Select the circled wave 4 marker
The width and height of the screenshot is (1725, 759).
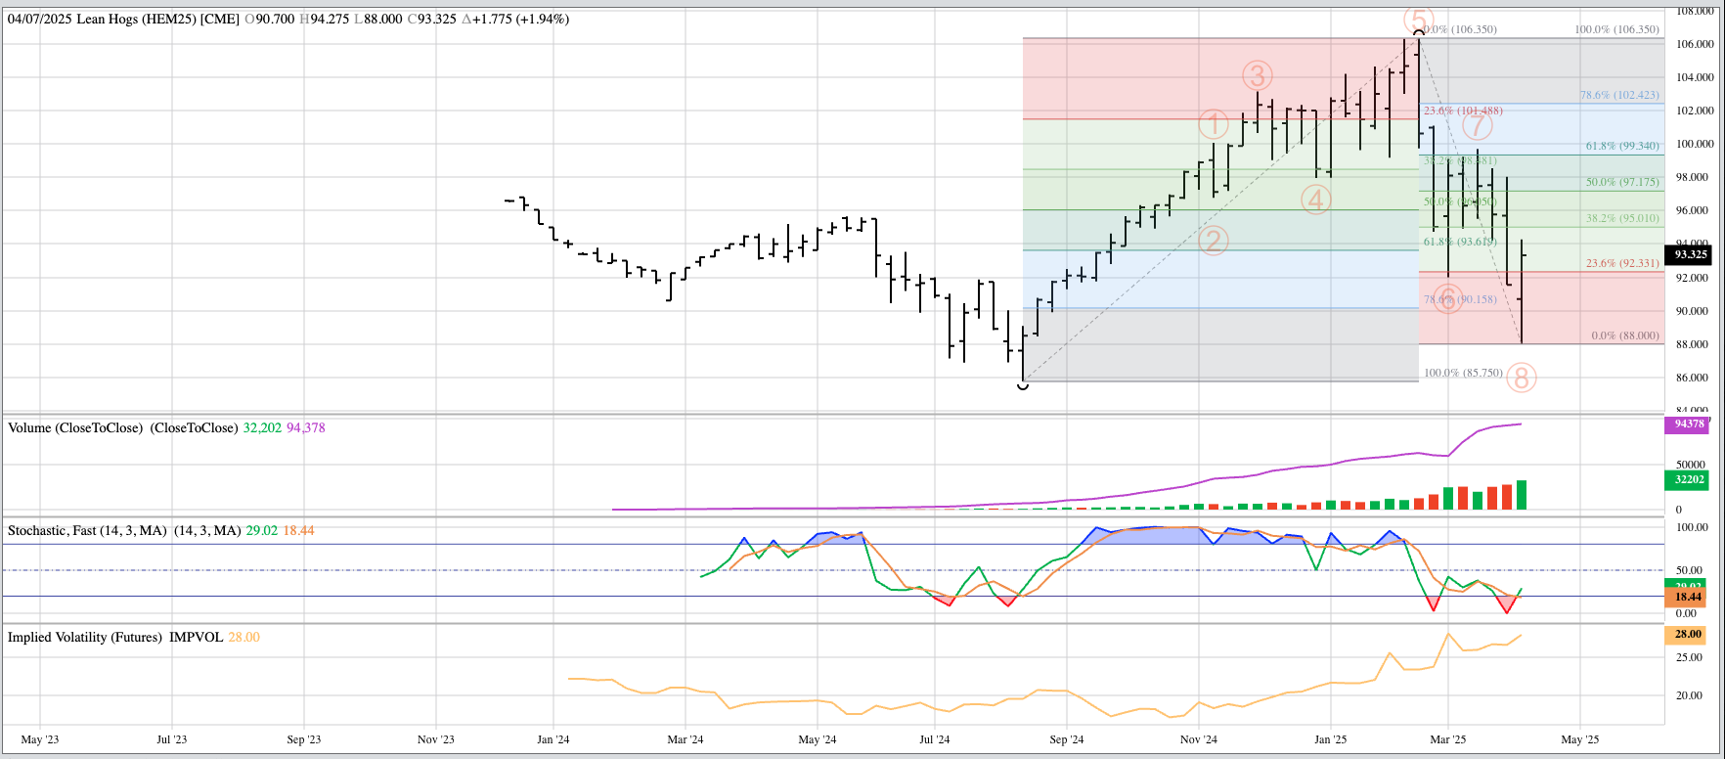click(x=1315, y=200)
